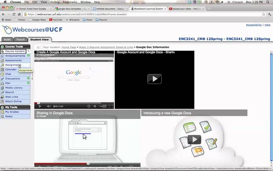The image size is (273, 171).
Task: Open Who's Online tool
Action: pos(13,101)
